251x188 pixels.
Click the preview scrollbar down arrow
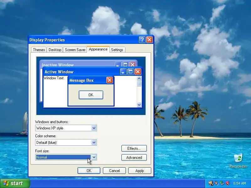coord(139,105)
